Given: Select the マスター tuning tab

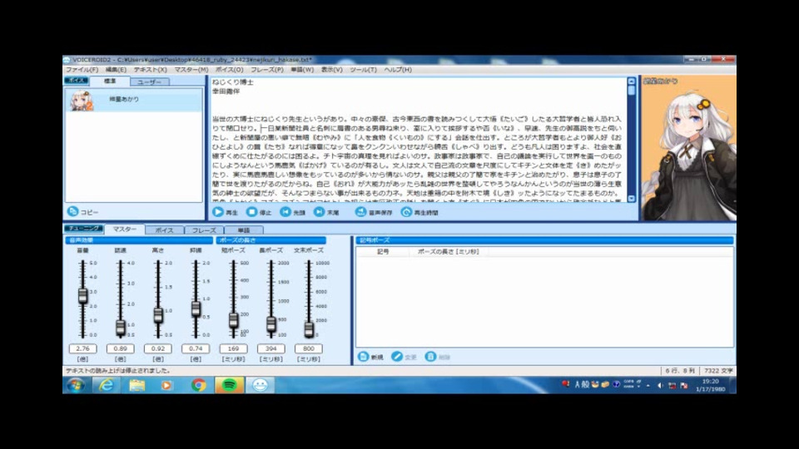Looking at the screenshot, I should (124, 229).
